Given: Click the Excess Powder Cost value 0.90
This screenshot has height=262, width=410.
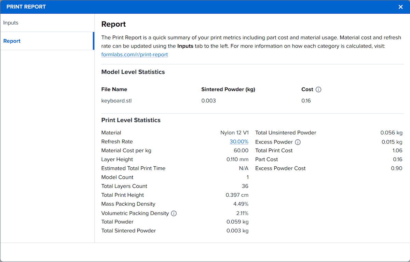Looking at the screenshot, I should pyautogui.click(x=397, y=168).
